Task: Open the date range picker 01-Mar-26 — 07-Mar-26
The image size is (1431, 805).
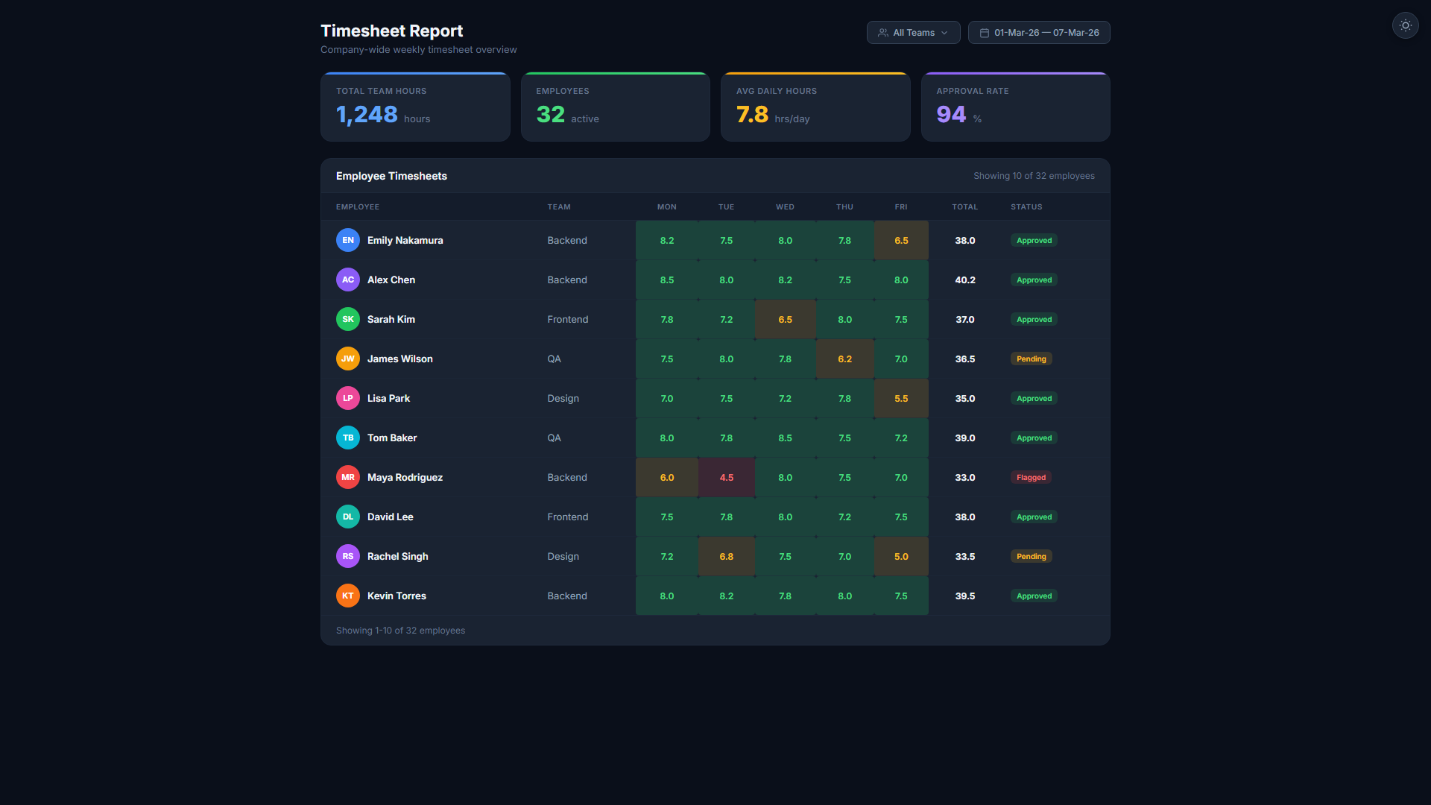Action: [x=1039, y=33]
